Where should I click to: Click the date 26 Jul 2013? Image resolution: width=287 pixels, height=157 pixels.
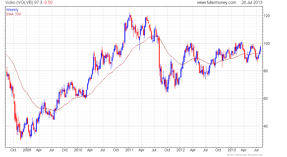[252, 3]
